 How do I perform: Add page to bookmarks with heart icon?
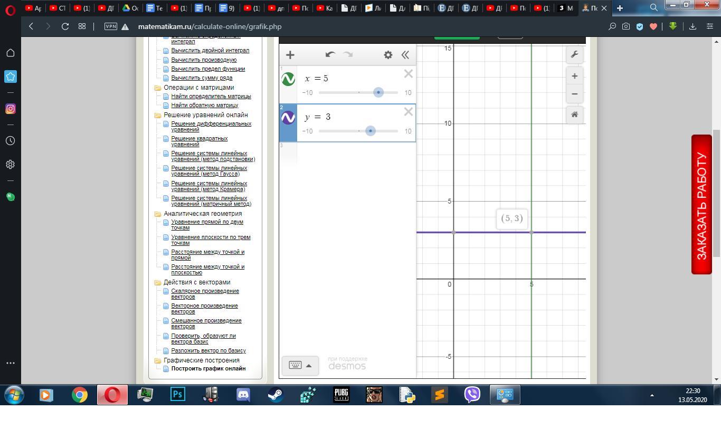(x=653, y=26)
